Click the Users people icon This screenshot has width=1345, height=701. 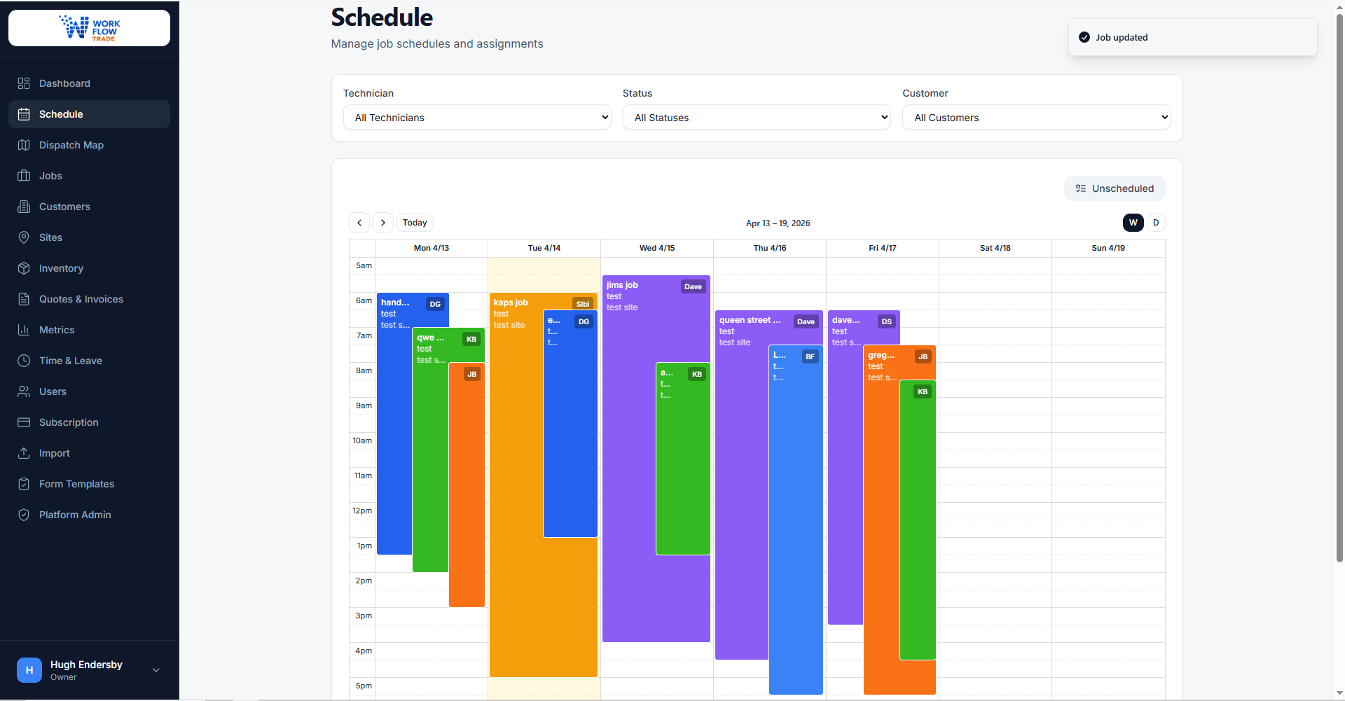tap(24, 391)
